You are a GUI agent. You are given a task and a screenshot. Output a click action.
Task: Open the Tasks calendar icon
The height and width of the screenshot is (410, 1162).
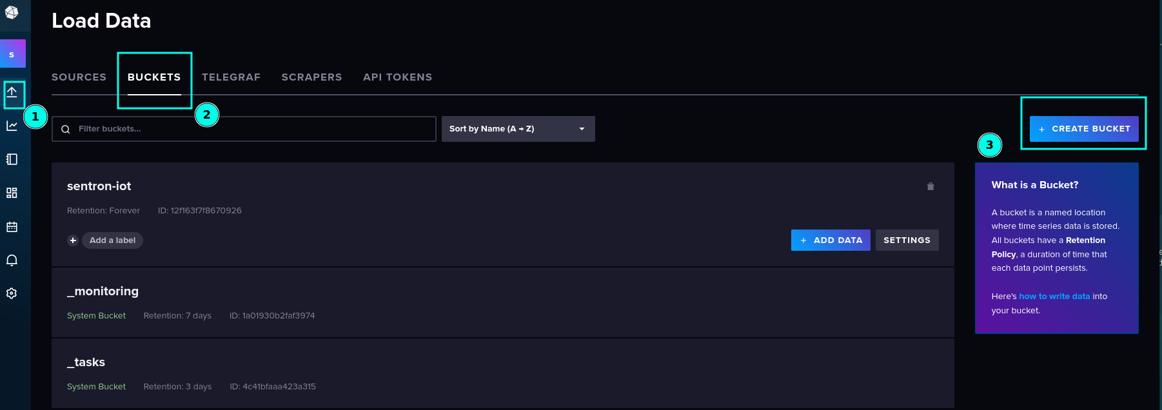click(12, 227)
